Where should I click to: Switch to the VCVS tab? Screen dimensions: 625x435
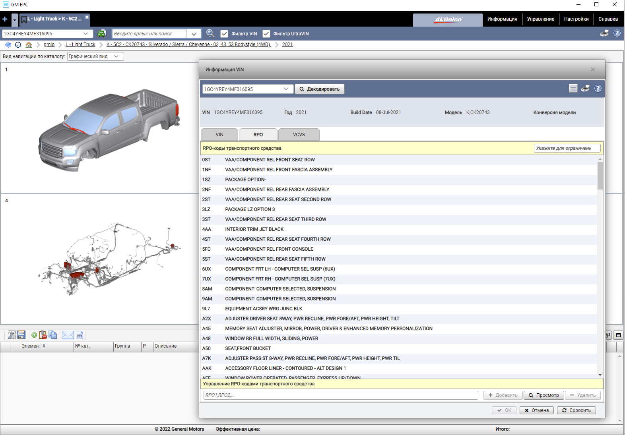click(299, 135)
